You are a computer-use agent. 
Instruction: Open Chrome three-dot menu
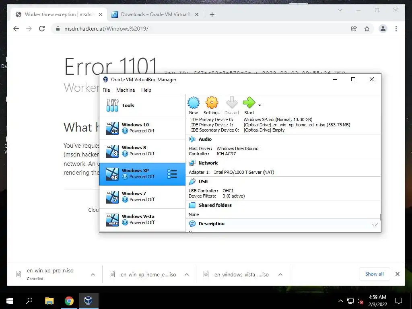pyautogui.click(x=396, y=29)
